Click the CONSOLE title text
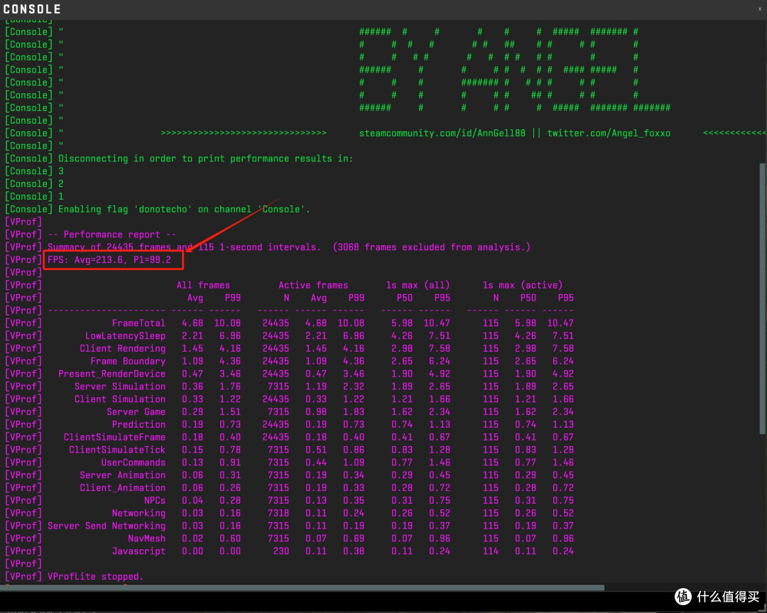767x613 pixels. tap(32, 9)
